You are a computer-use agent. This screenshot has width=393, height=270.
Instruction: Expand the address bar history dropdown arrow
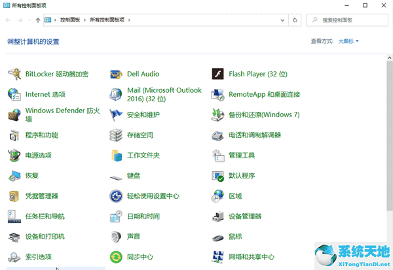coord(282,20)
